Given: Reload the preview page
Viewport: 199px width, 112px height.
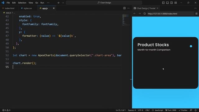Looking at the screenshot, I should [145, 14].
